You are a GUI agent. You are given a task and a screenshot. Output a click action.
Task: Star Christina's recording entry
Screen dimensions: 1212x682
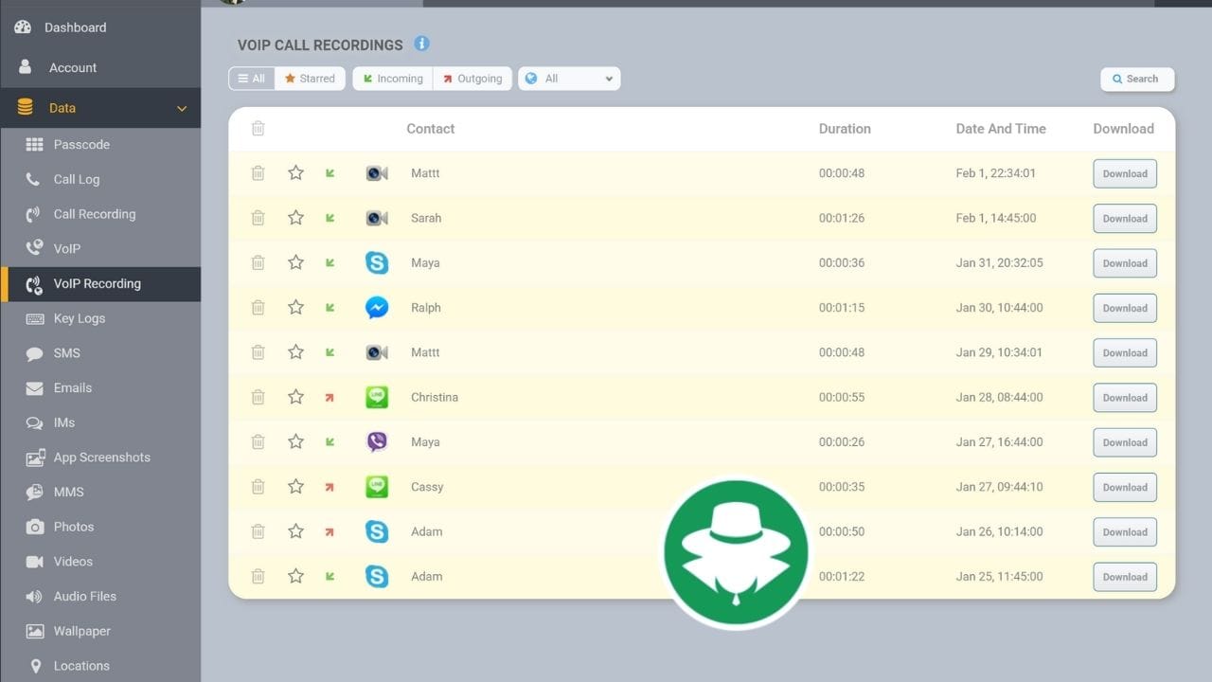click(295, 397)
